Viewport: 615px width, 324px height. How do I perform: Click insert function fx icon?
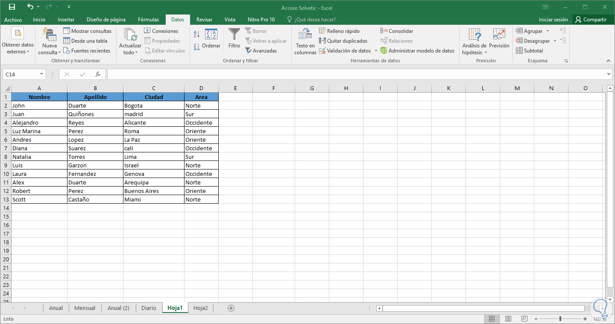pyautogui.click(x=98, y=74)
